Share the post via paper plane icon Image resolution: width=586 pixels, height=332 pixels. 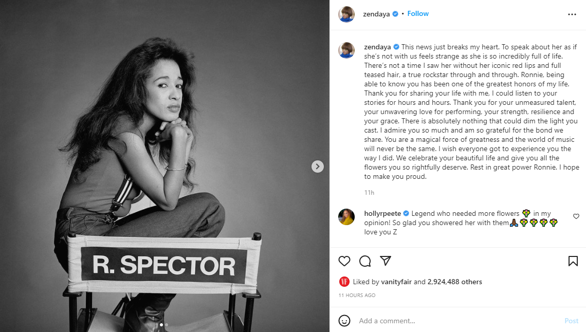[386, 261]
